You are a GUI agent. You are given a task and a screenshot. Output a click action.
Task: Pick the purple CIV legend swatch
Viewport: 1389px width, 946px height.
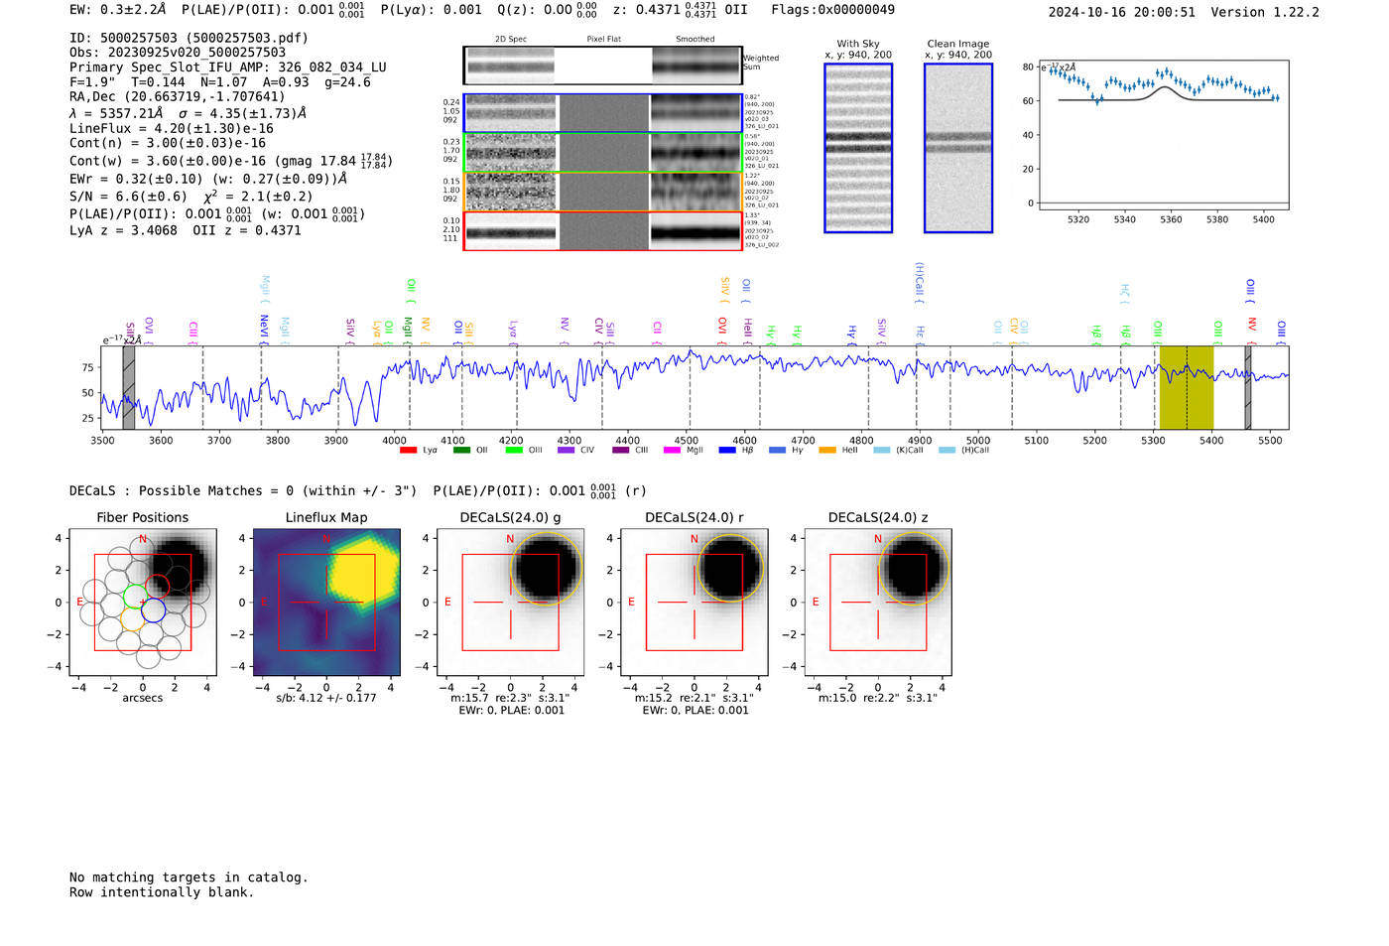(x=567, y=451)
